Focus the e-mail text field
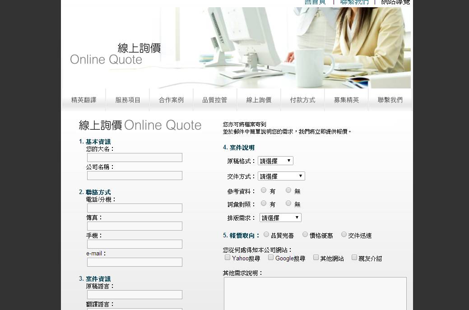The height and width of the screenshot is (310, 469). pos(135,262)
